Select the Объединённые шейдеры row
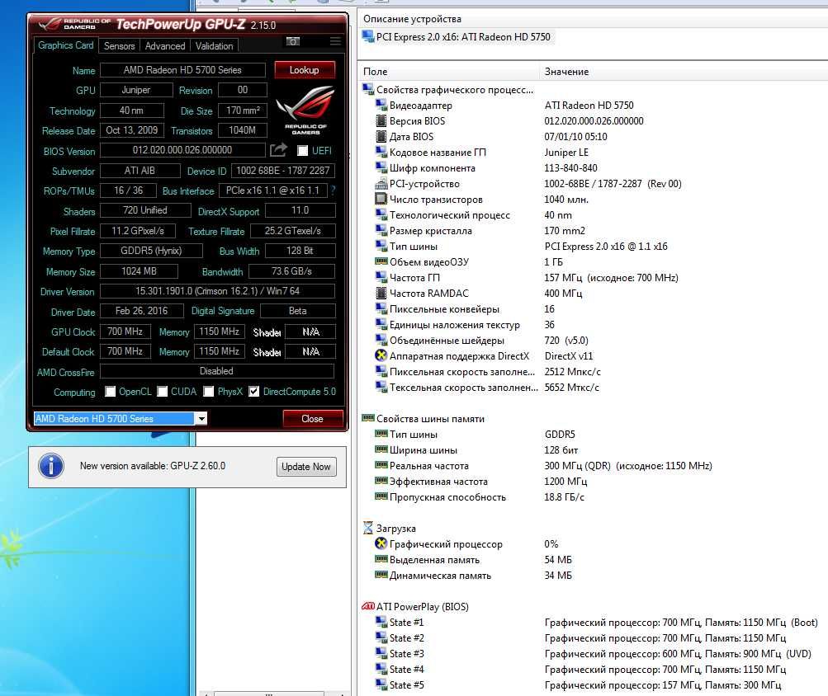Viewport: 828px width, 696px height. coord(481,341)
